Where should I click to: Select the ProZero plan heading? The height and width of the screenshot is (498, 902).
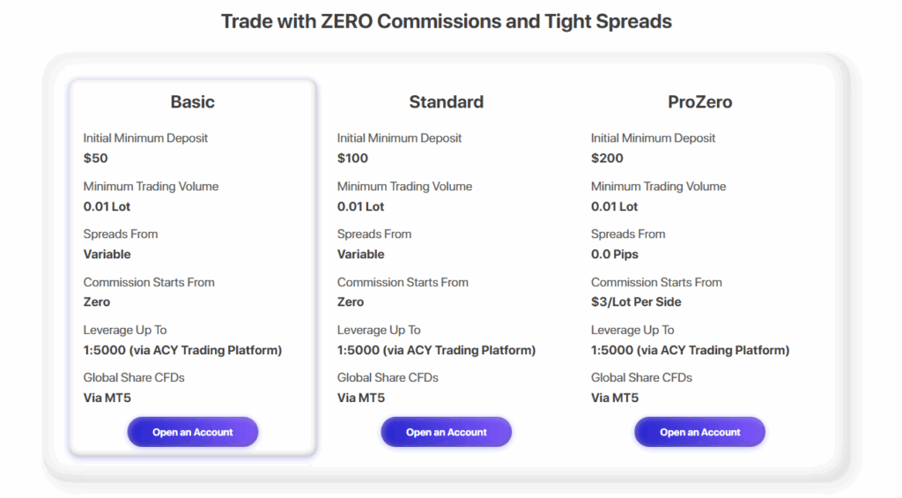[x=699, y=102]
